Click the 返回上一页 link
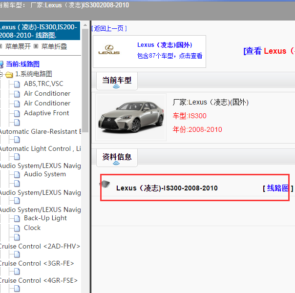 [x=109, y=29]
